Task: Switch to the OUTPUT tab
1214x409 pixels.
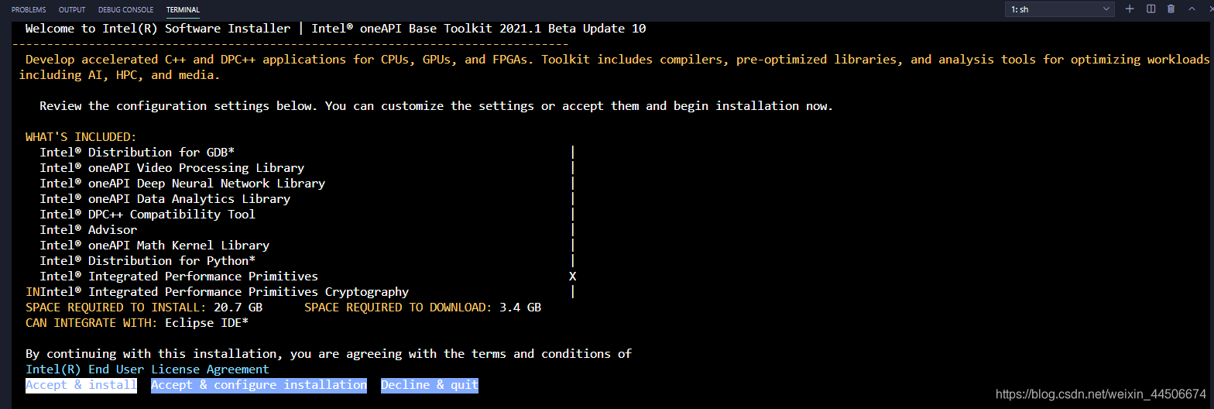Action: pos(72,10)
